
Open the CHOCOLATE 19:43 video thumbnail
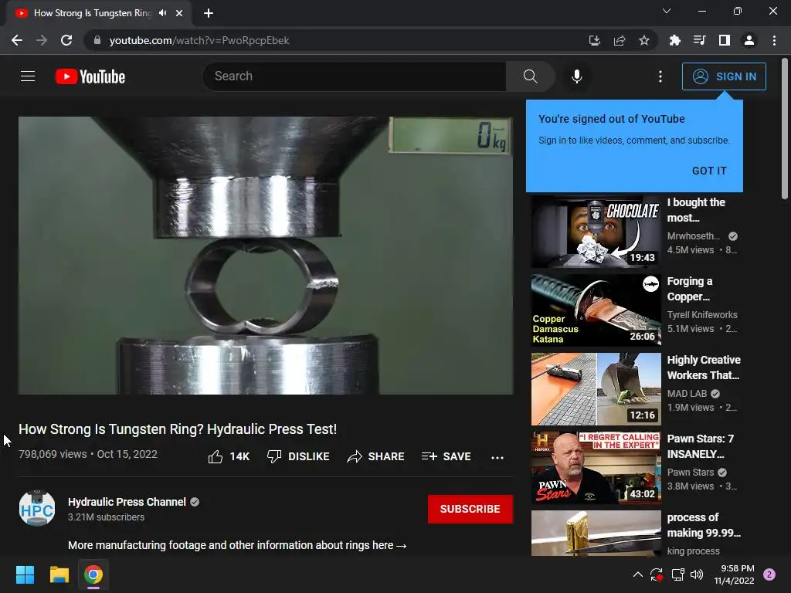tap(596, 232)
